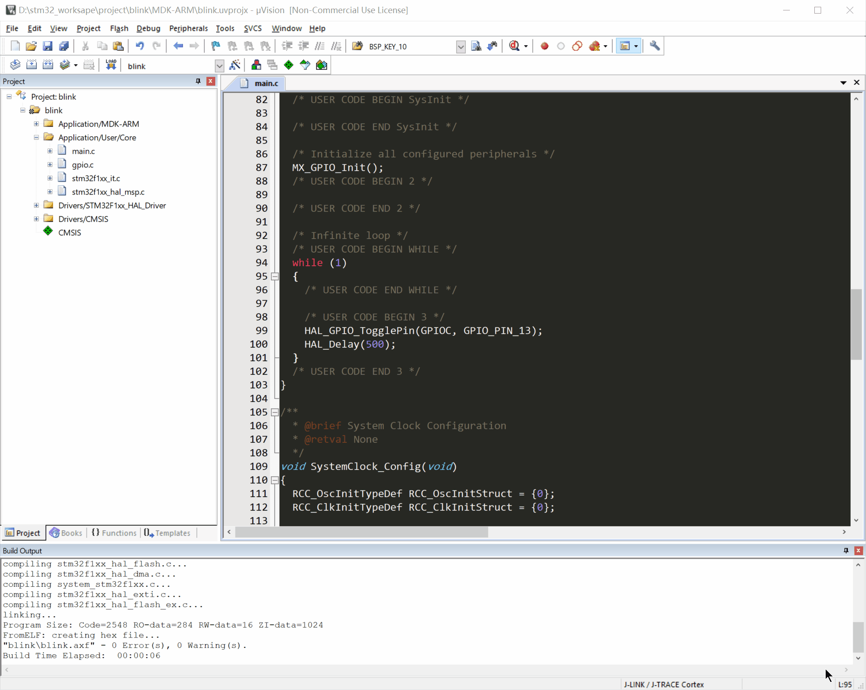The image size is (866, 690).
Task: Click the Kill All Breakpoints icon
Action: point(595,46)
